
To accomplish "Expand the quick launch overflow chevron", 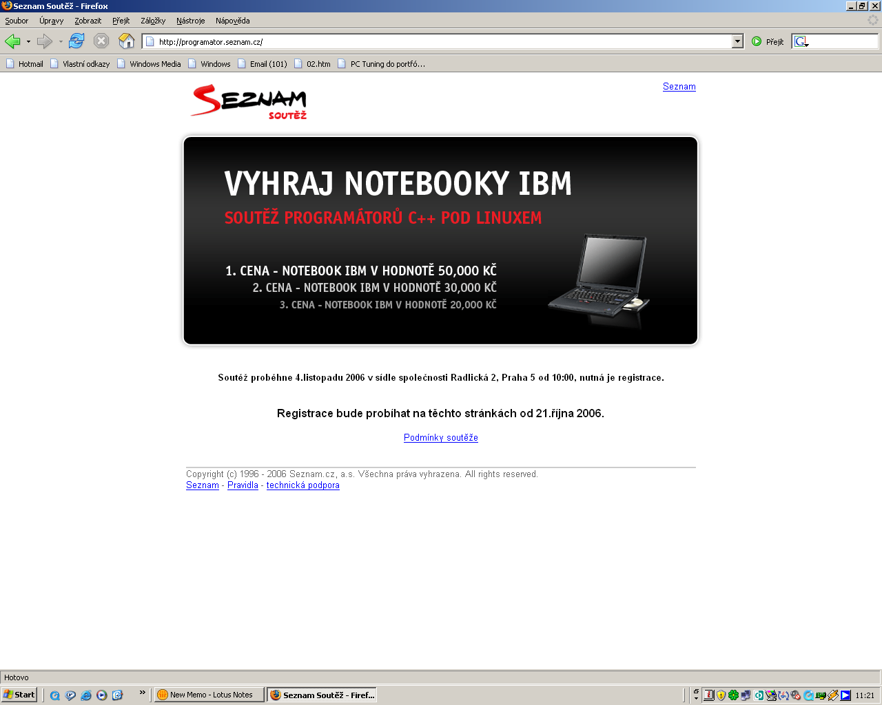I will (x=143, y=693).
